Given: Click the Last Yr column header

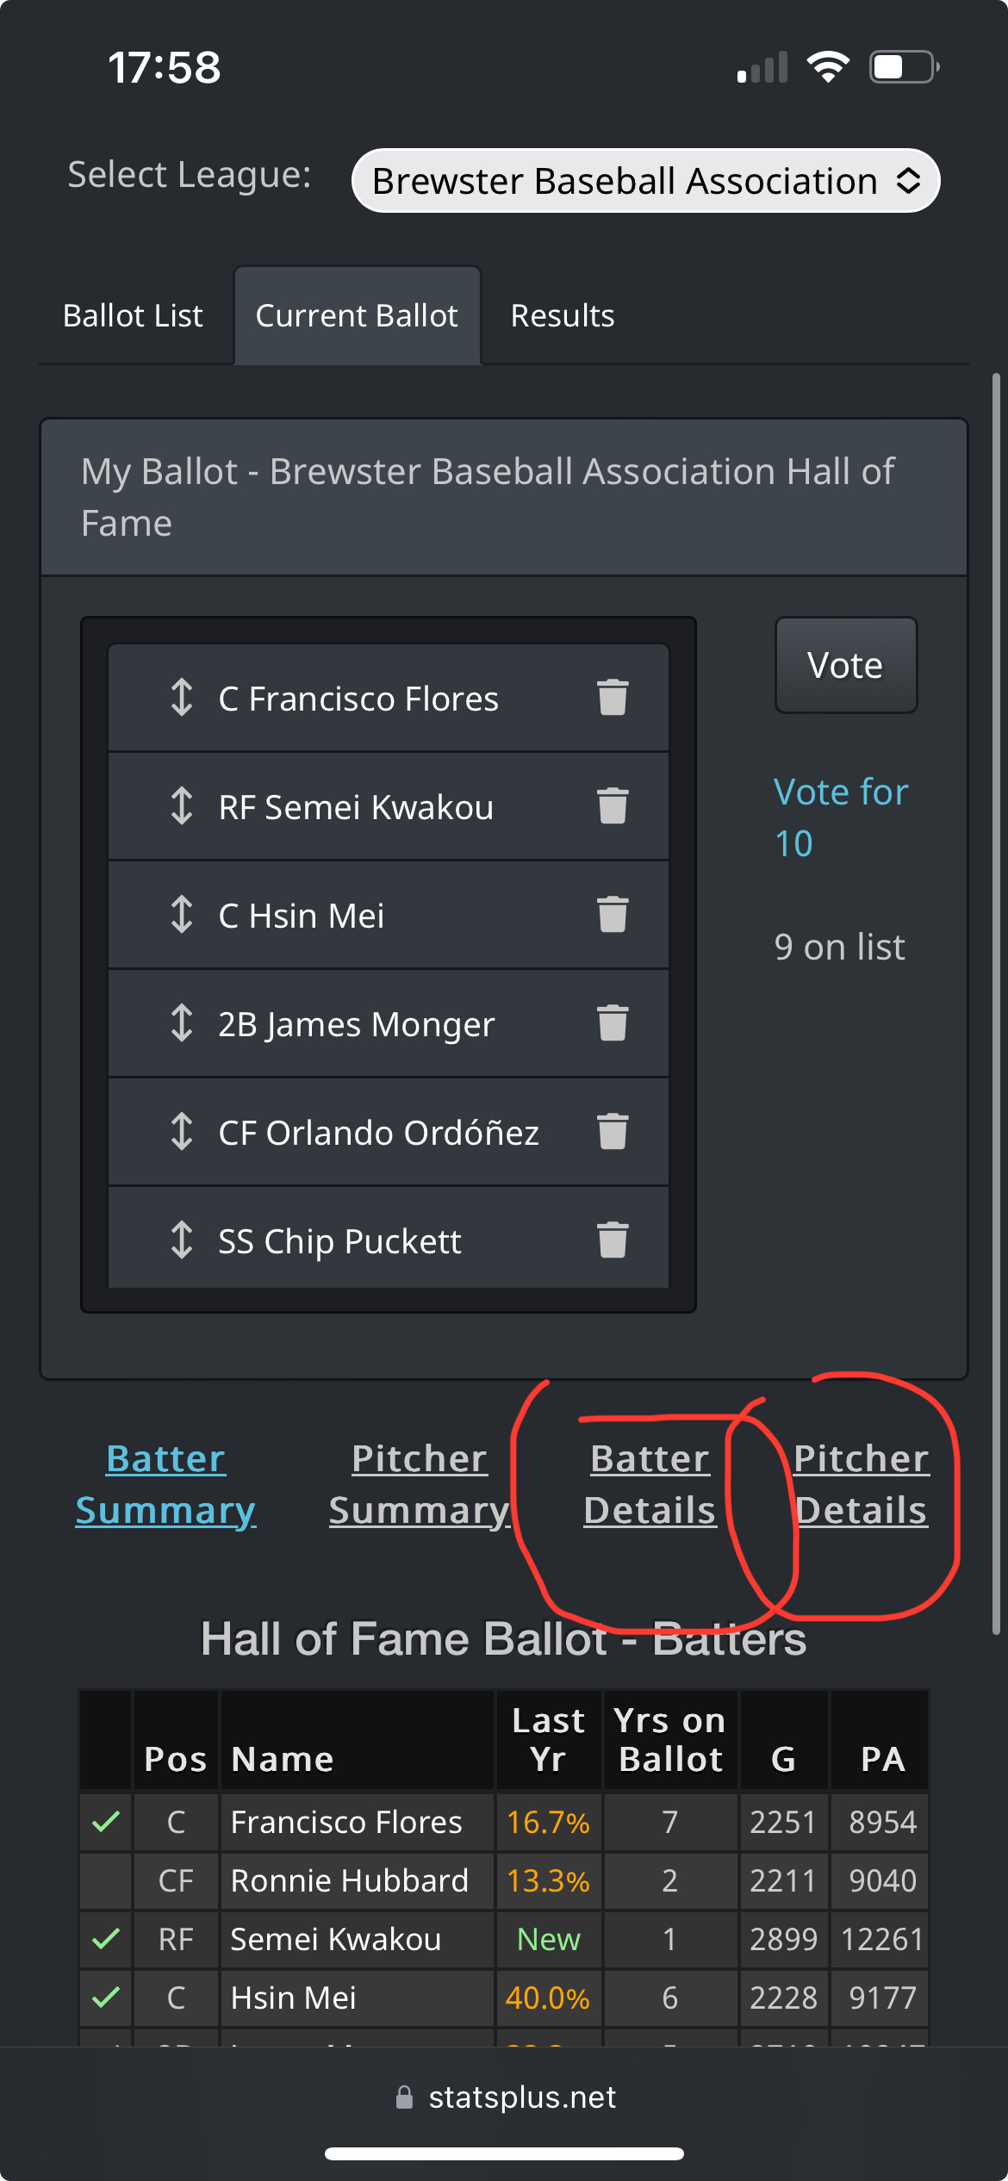Looking at the screenshot, I should (548, 1740).
